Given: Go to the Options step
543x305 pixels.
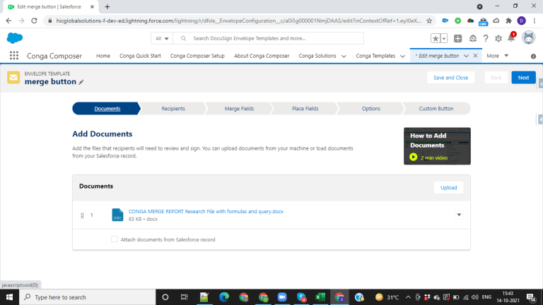Looking at the screenshot, I should 371,109.
